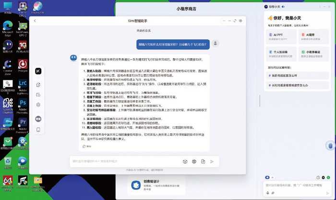This screenshot has width=336, height=200.
Task: Open 小程序商店 card in Xiaotian panel
Action: (313, 54)
